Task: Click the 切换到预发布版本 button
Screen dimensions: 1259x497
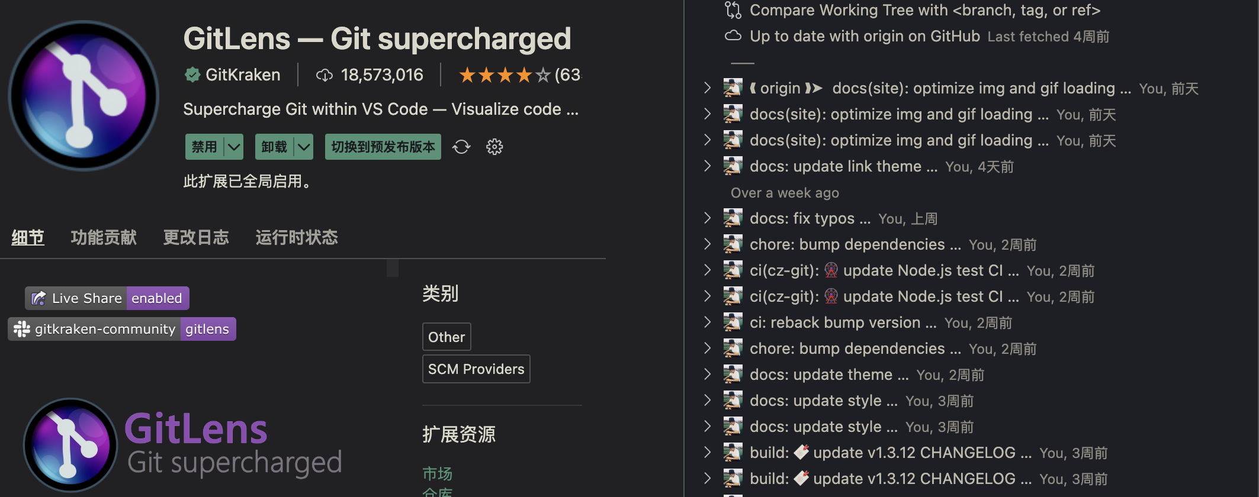Action: tap(383, 147)
